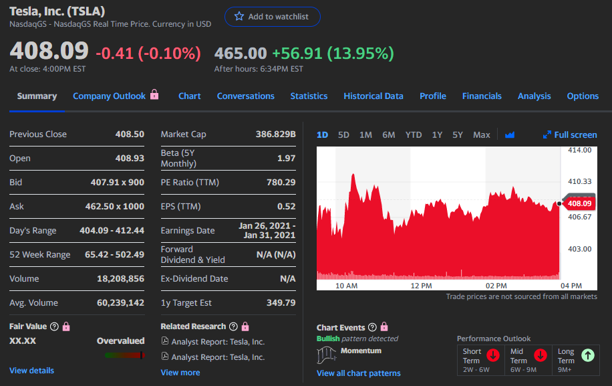The width and height of the screenshot is (612, 386).
Task: Click the Short Term red down arrow
Action: 493,355
